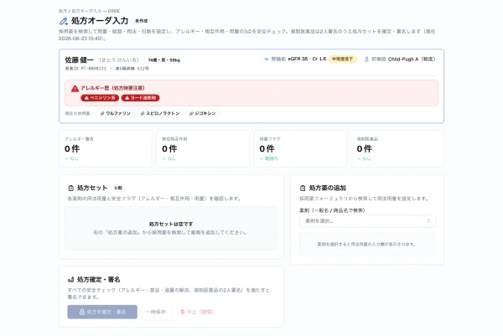Viewport: 503px width, 336px height.
Task: Click the warning icon on the ヨード造影剤 badge
Action: click(127, 98)
